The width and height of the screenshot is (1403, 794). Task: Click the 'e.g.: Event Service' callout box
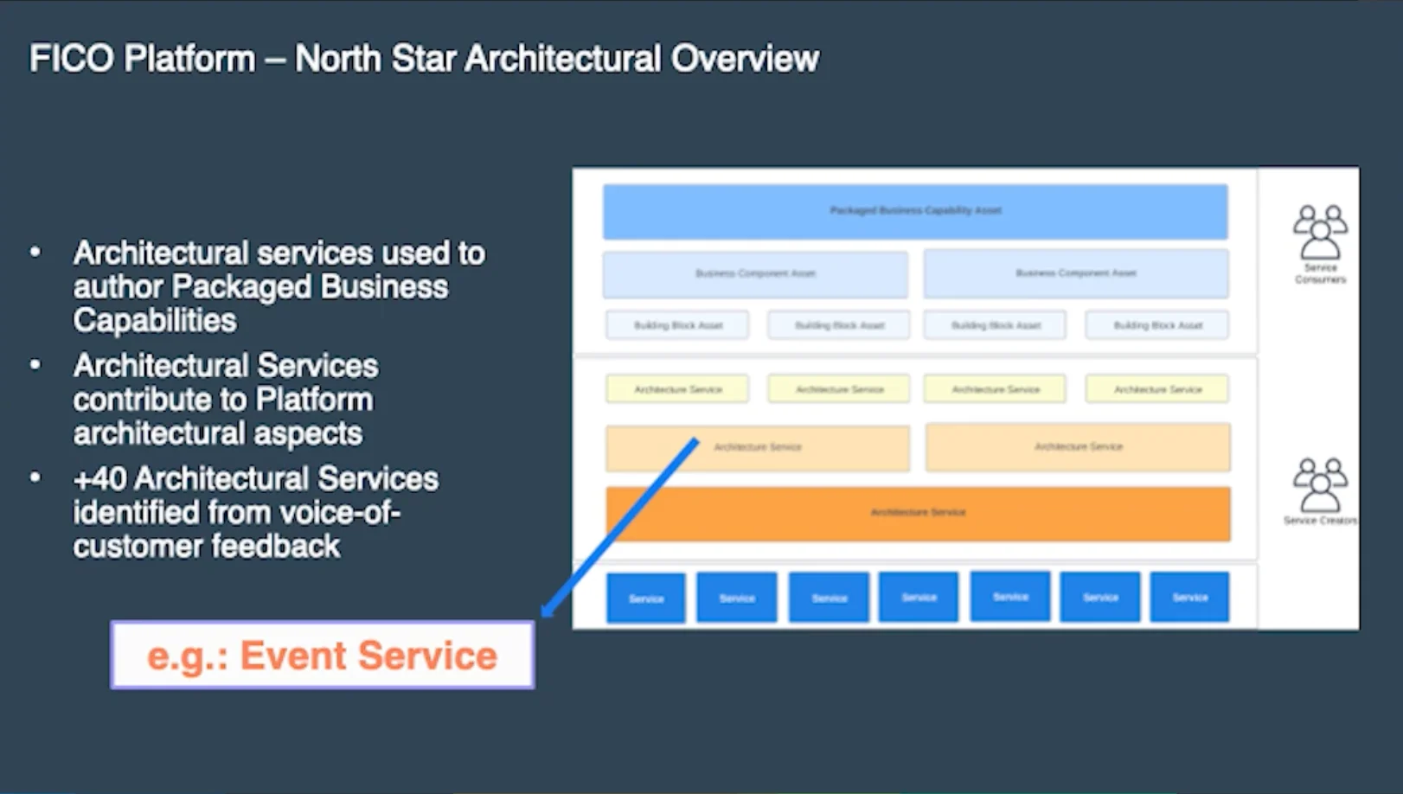pos(323,655)
